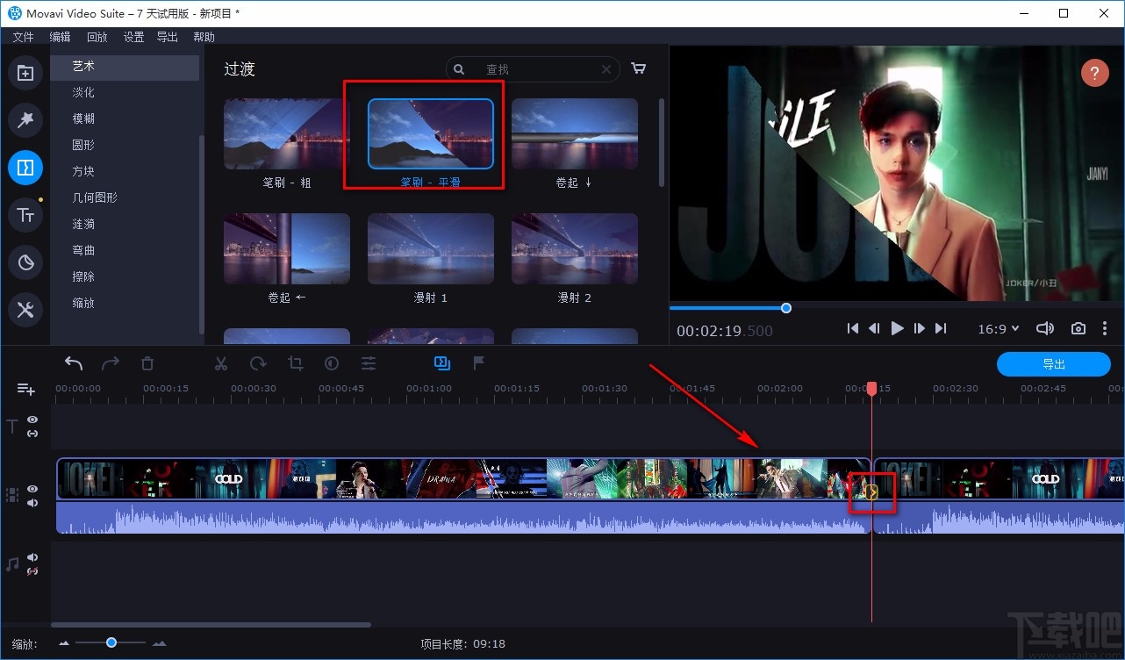Open the preview volume control
Screen dimensions: 1125x660
click(1044, 328)
